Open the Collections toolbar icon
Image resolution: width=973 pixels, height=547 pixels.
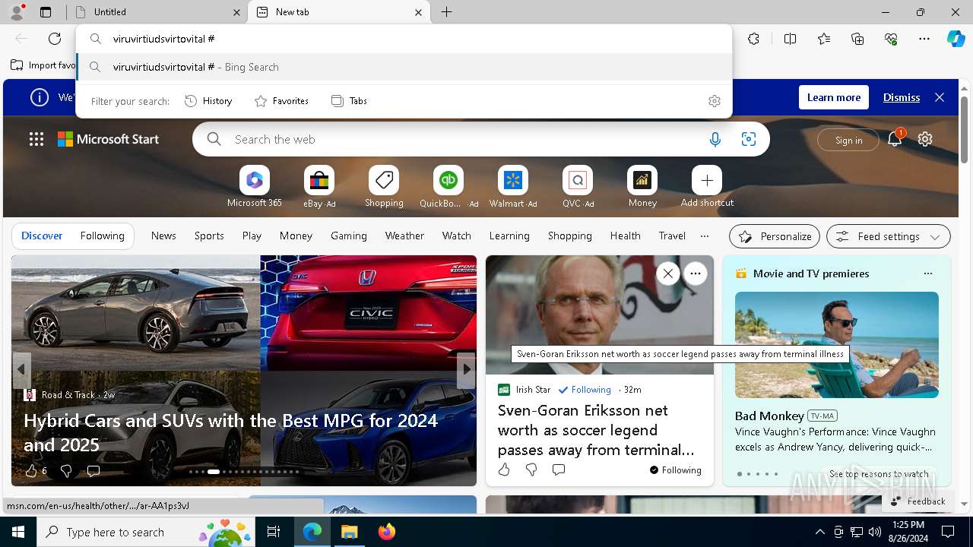pyautogui.click(x=857, y=39)
